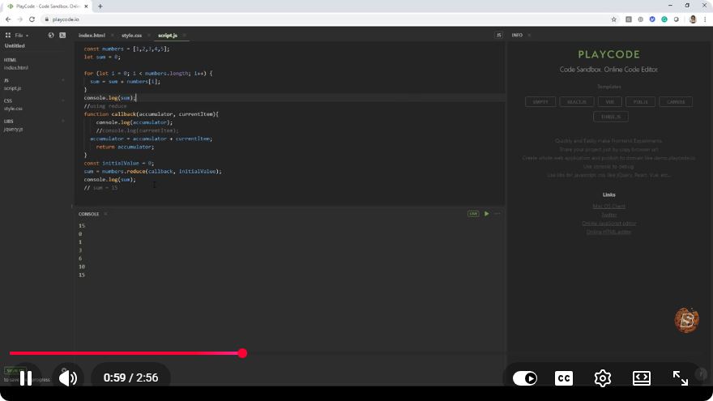
Task: Choose the EMPTY template button
Action: pos(540,102)
